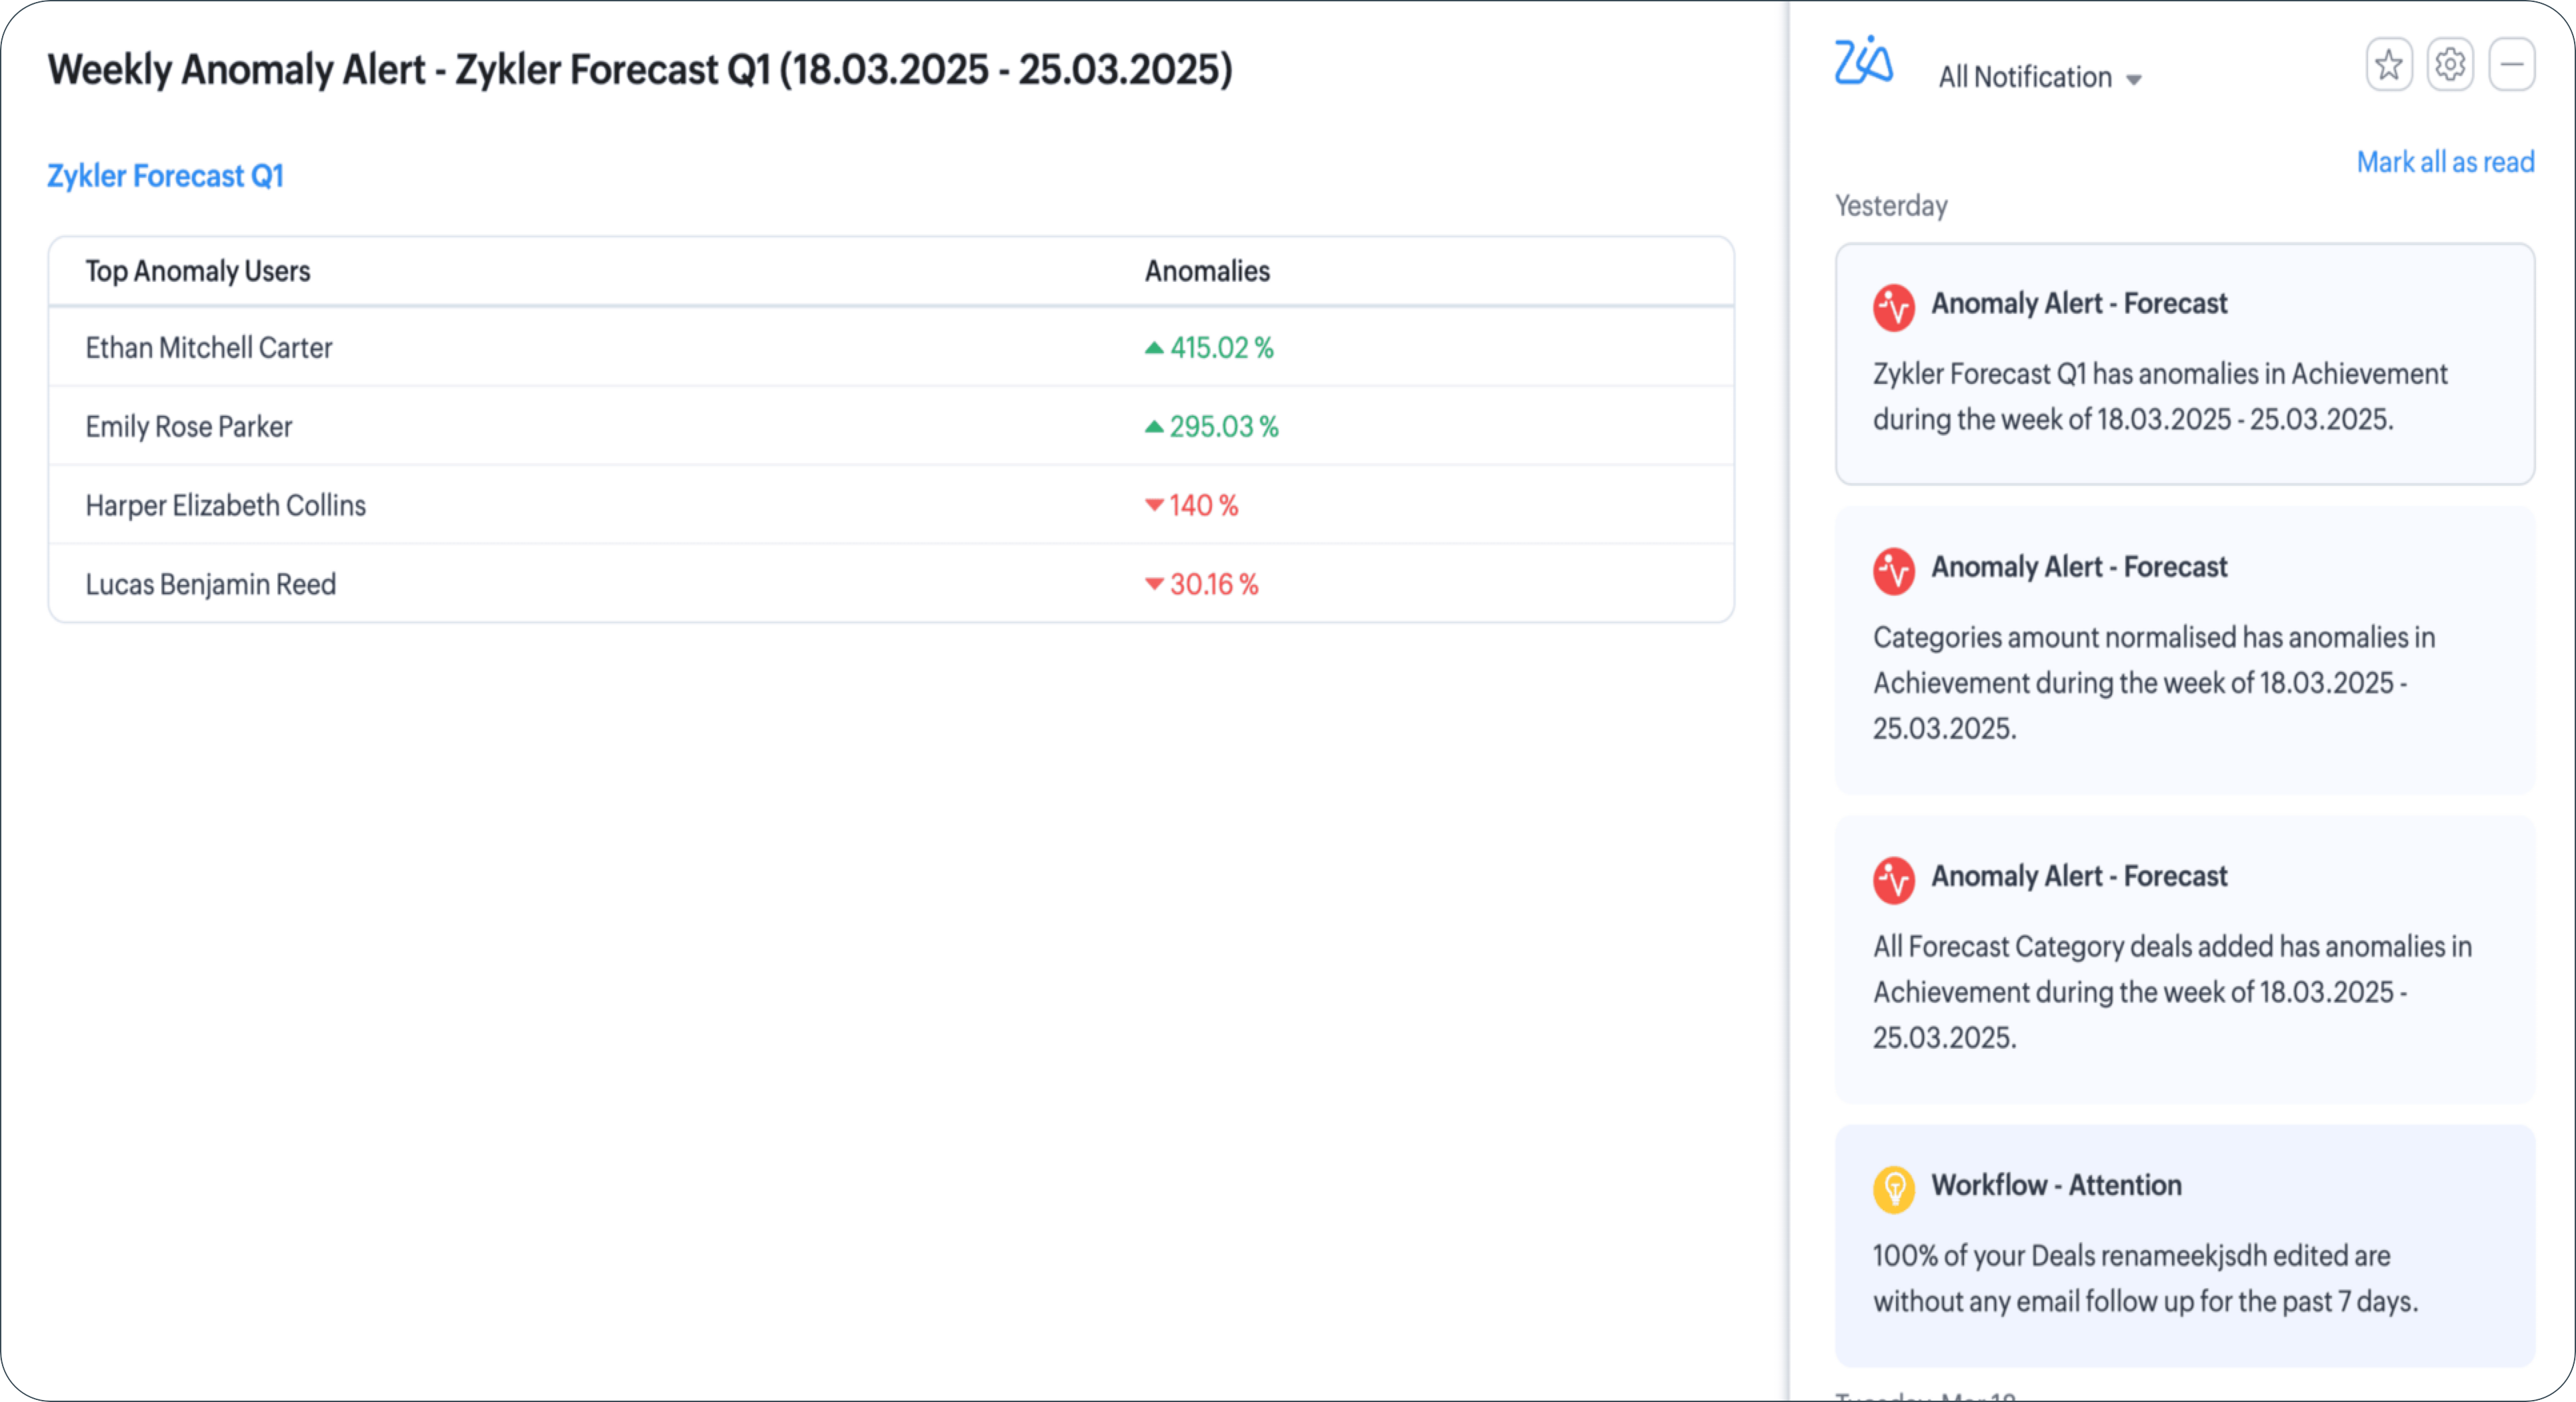
Task: Click third Anomaly Alert red pulse icon
Action: [1893, 880]
